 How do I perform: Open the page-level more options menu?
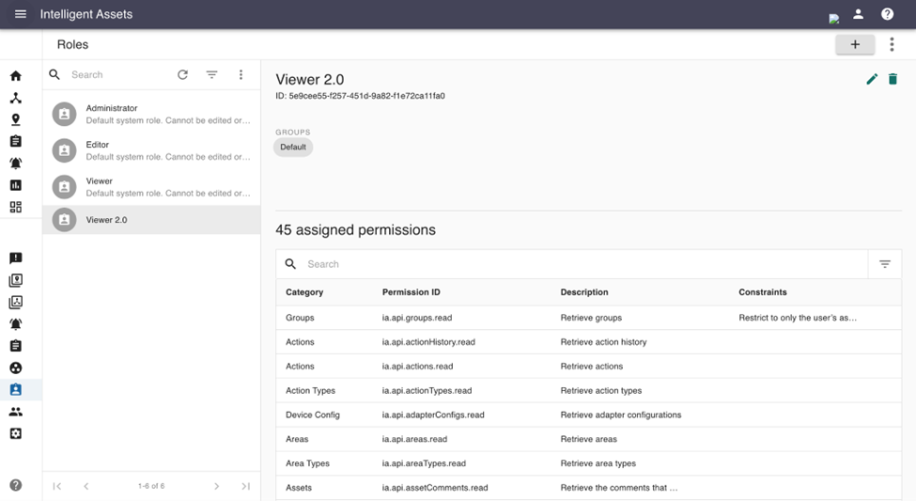892,44
